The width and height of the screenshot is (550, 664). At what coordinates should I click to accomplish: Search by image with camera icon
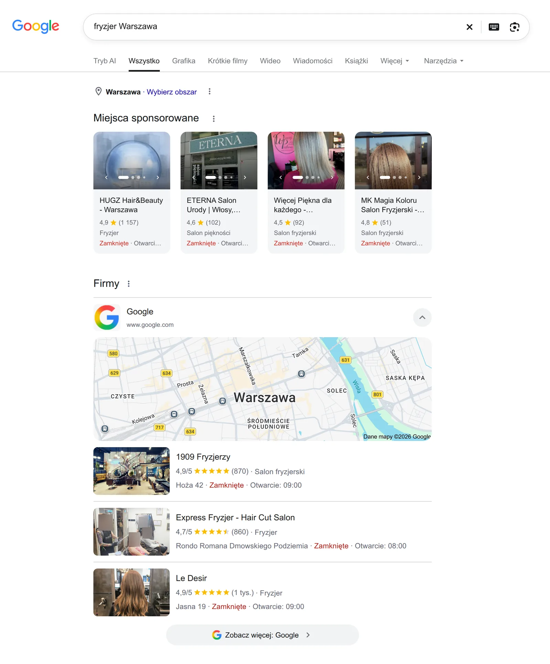(x=514, y=27)
